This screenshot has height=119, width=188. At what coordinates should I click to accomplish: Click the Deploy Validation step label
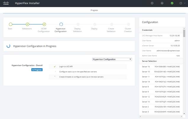(77, 30)
